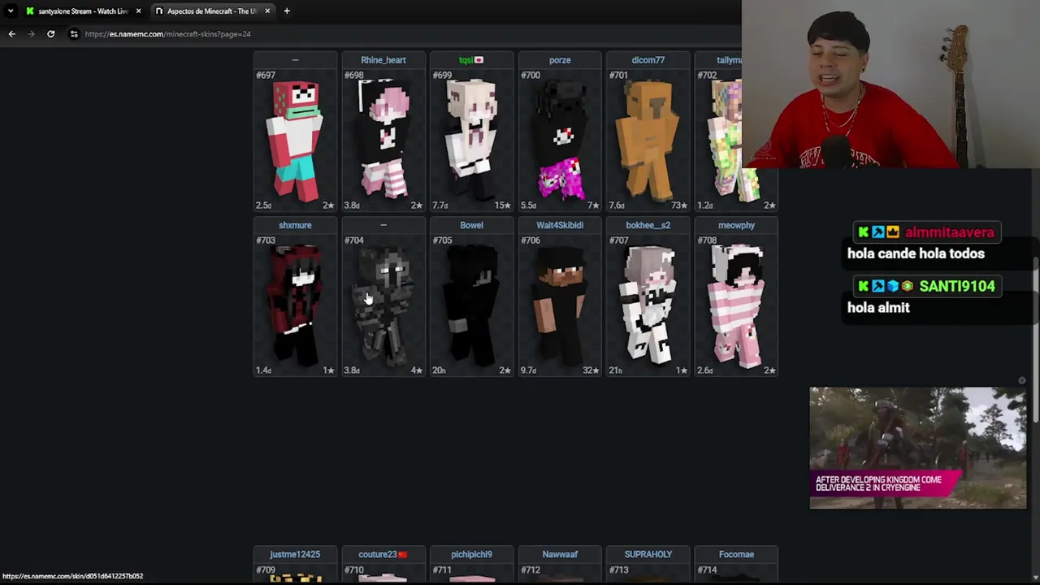This screenshot has height=585, width=1040.
Task: Select skin #707 white maid character
Action: pyautogui.click(x=648, y=305)
